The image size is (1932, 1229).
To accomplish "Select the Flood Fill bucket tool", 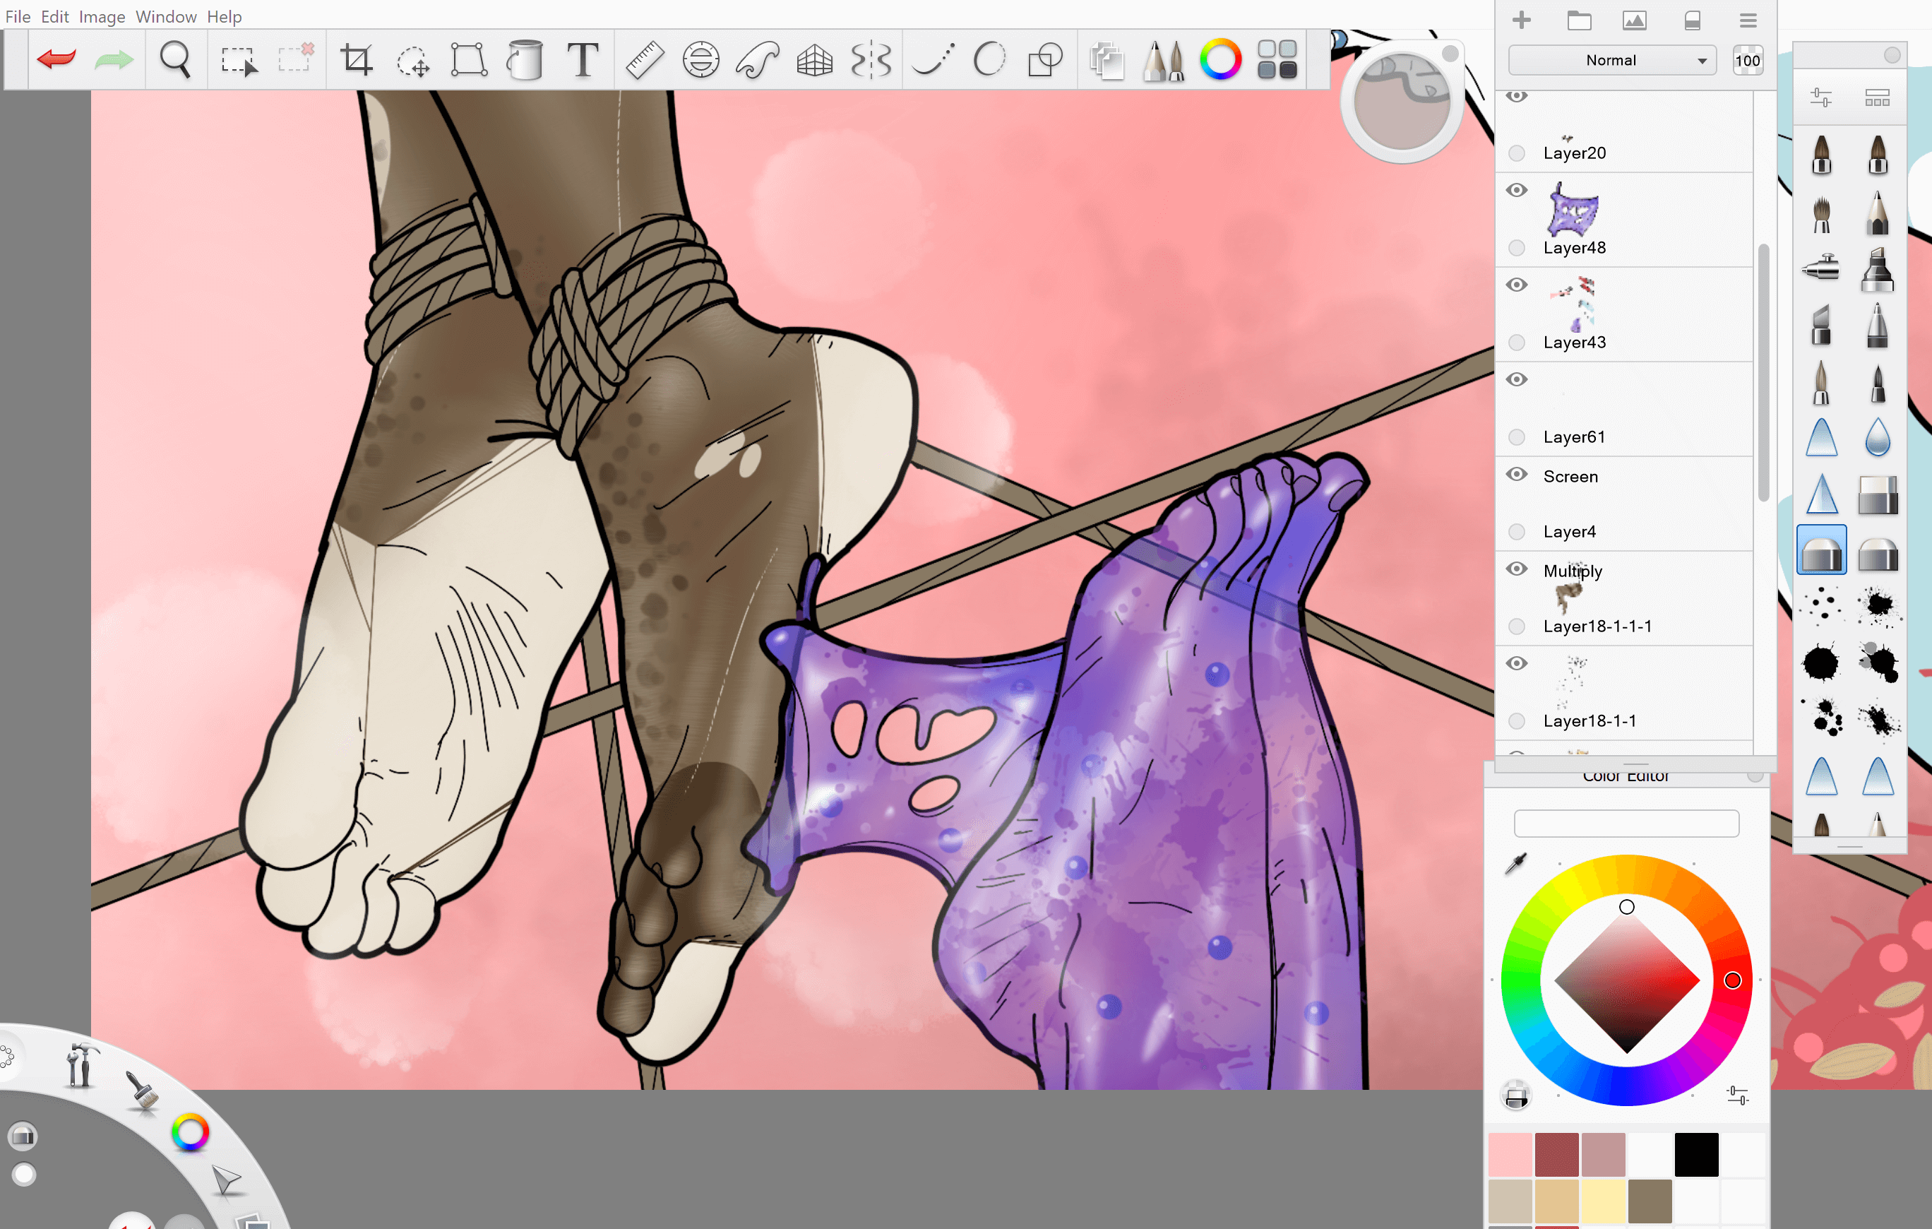I will (x=525, y=59).
